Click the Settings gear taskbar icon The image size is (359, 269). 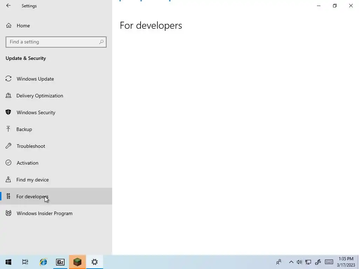pyautogui.click(x=95, y=262)
